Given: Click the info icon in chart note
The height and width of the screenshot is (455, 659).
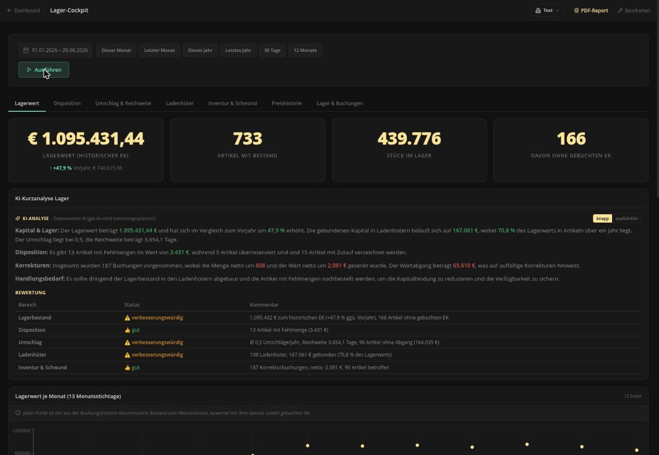Looking at the screenshot, I should point(18,413).
